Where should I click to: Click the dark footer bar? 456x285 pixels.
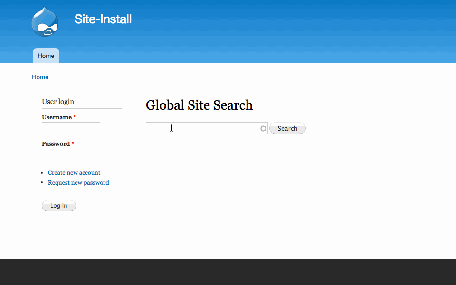click(x=228, y=272)
